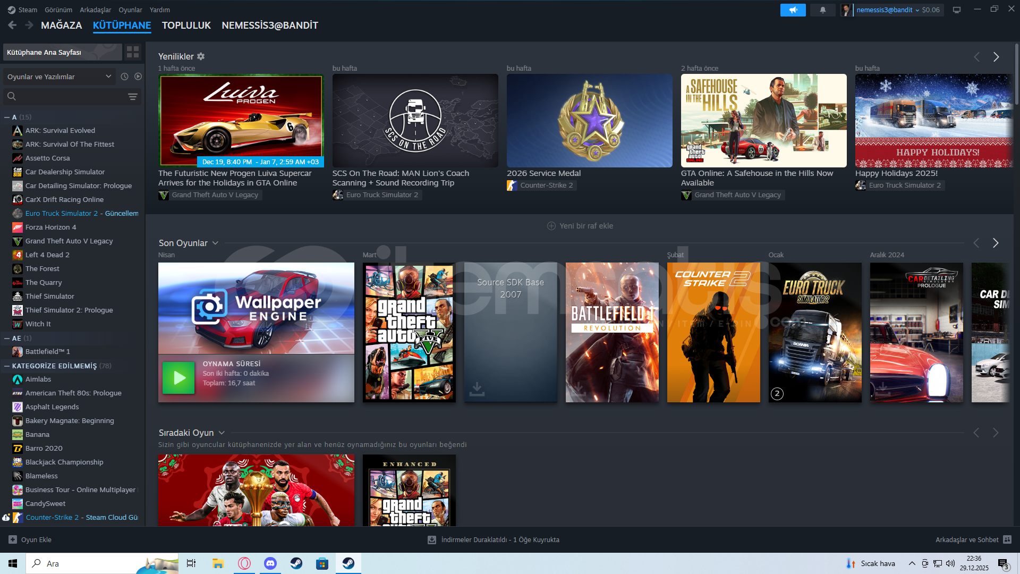Click the announcements megaphone icon
Image resolution: width=1020 pixels, height=574 pixels.
click(x=793, y=10)
